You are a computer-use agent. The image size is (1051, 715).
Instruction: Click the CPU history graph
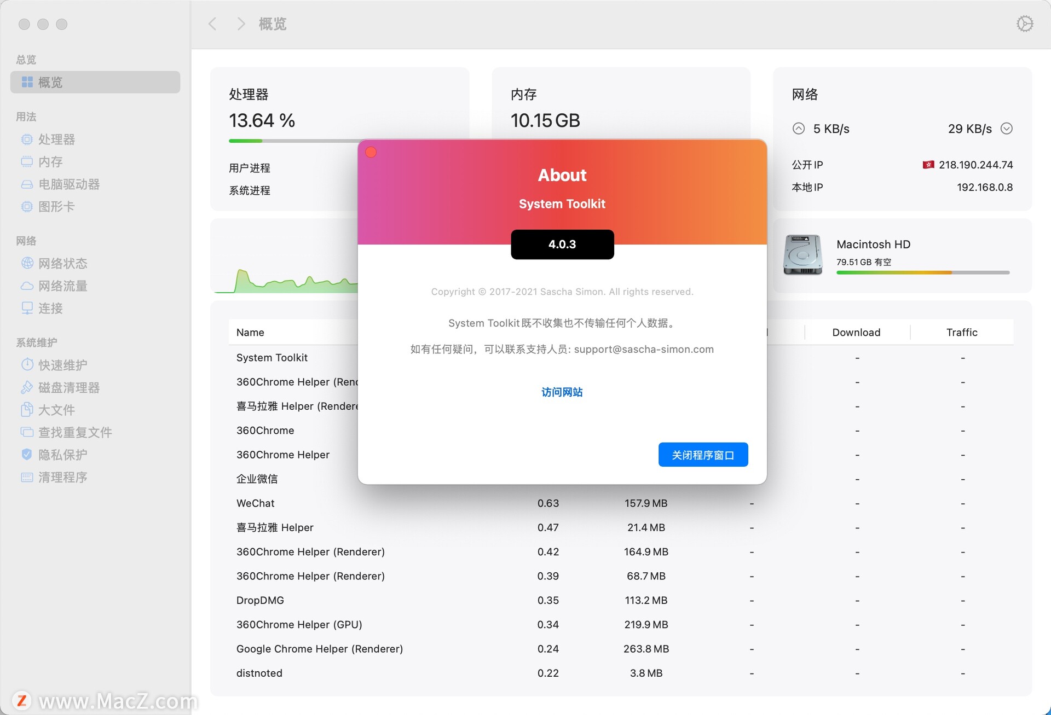point(286,280)
